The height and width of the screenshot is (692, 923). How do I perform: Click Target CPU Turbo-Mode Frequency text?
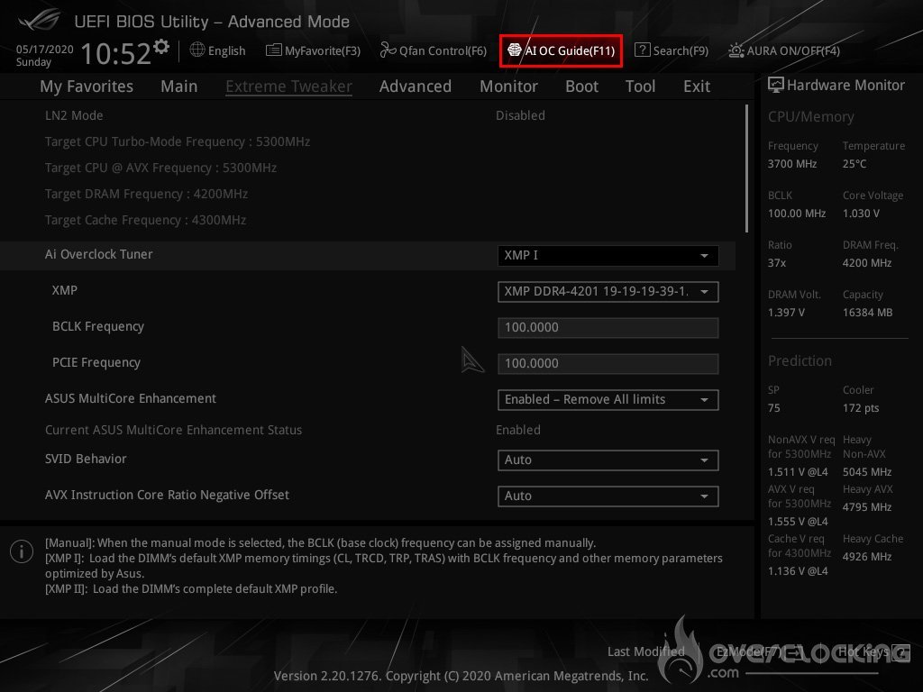click(178, 141)
